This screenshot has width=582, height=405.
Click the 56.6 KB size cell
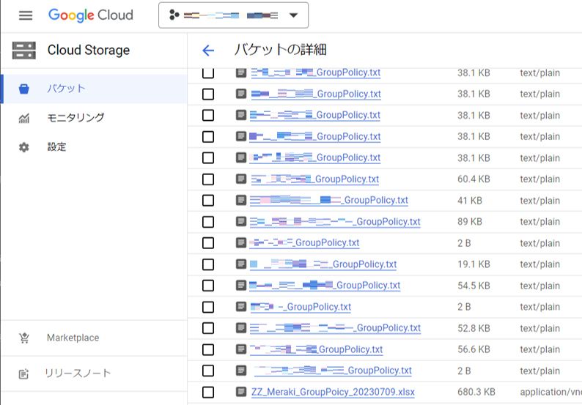474,349
